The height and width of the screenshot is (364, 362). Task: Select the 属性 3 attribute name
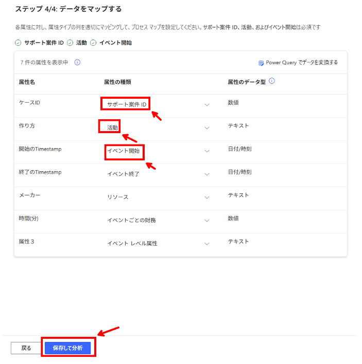tap(26, 242)
